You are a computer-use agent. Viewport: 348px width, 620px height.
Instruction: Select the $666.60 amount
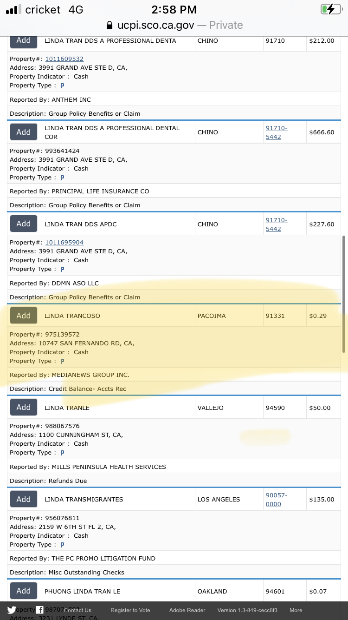tap(322, 132)
